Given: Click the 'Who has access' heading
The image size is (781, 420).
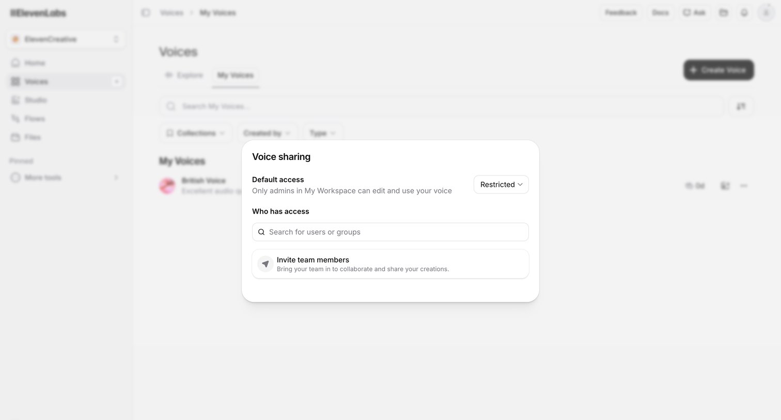Looking at the screenshot, I should click(280, 212).
